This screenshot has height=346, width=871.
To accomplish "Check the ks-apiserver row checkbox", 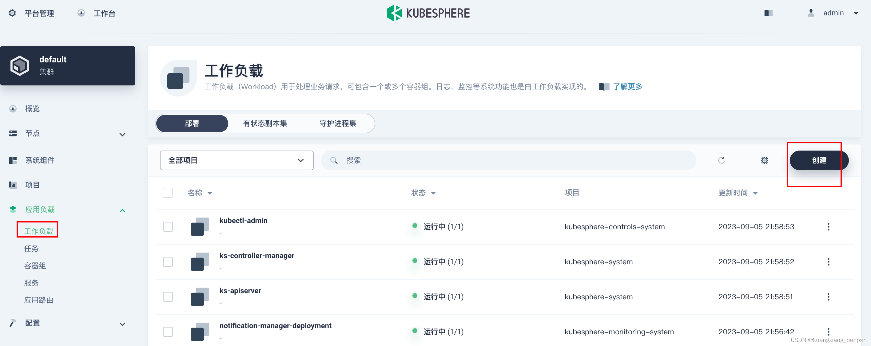I will pos(168,297).
